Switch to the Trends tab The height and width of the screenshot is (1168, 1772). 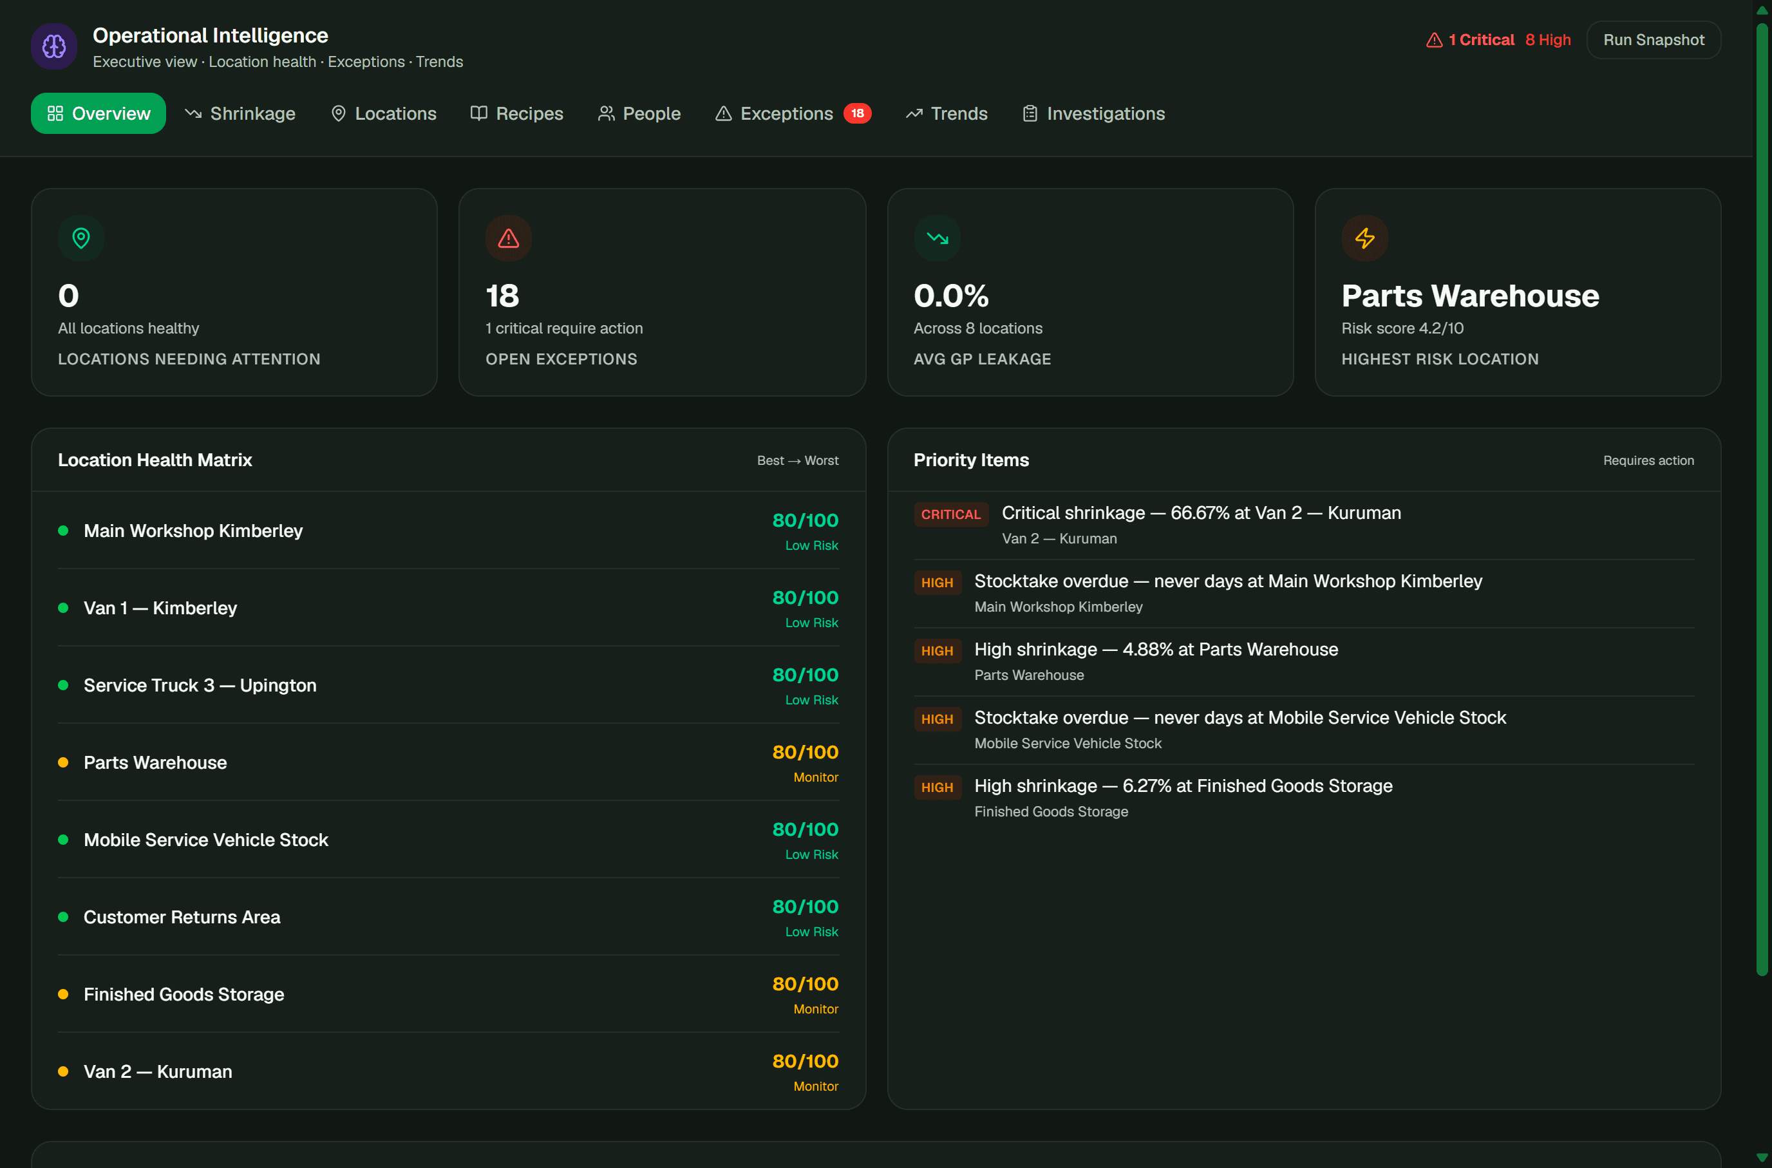tap(946, 113)
